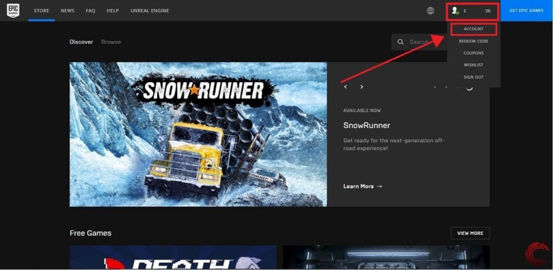
Task: Click View More for Free Games
Action: point(470,233)
